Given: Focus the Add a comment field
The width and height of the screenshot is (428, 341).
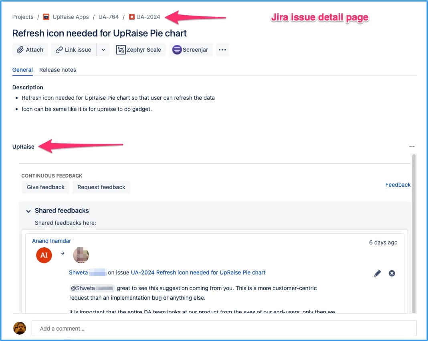Looking at the screenshot, I should coord(224,329).
